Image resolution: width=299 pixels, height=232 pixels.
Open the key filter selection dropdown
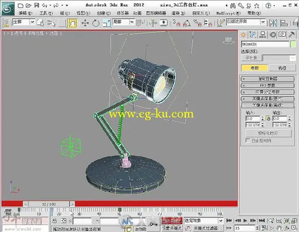[203, 220]
